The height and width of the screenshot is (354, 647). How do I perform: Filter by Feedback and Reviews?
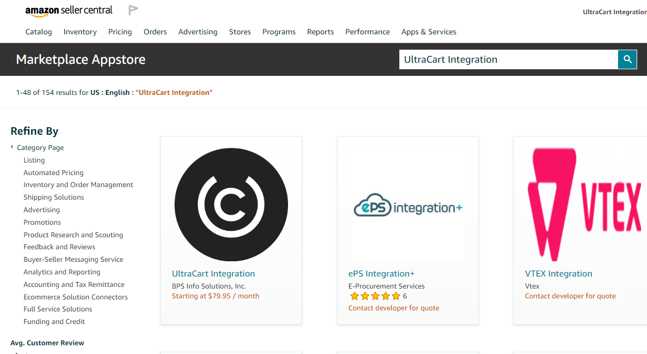coord(59,247)
